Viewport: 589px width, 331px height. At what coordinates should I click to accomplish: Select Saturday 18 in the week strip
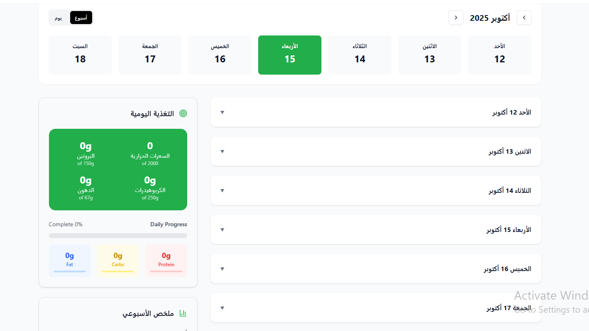pyautogui.click(x=80, y=55)
